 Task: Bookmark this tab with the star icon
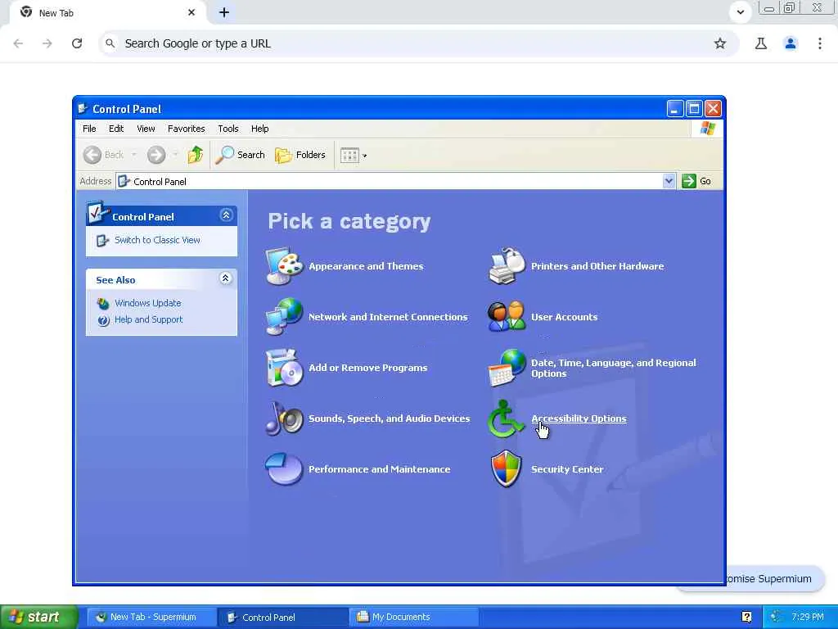pyautogui.click(x=720, y=43)
